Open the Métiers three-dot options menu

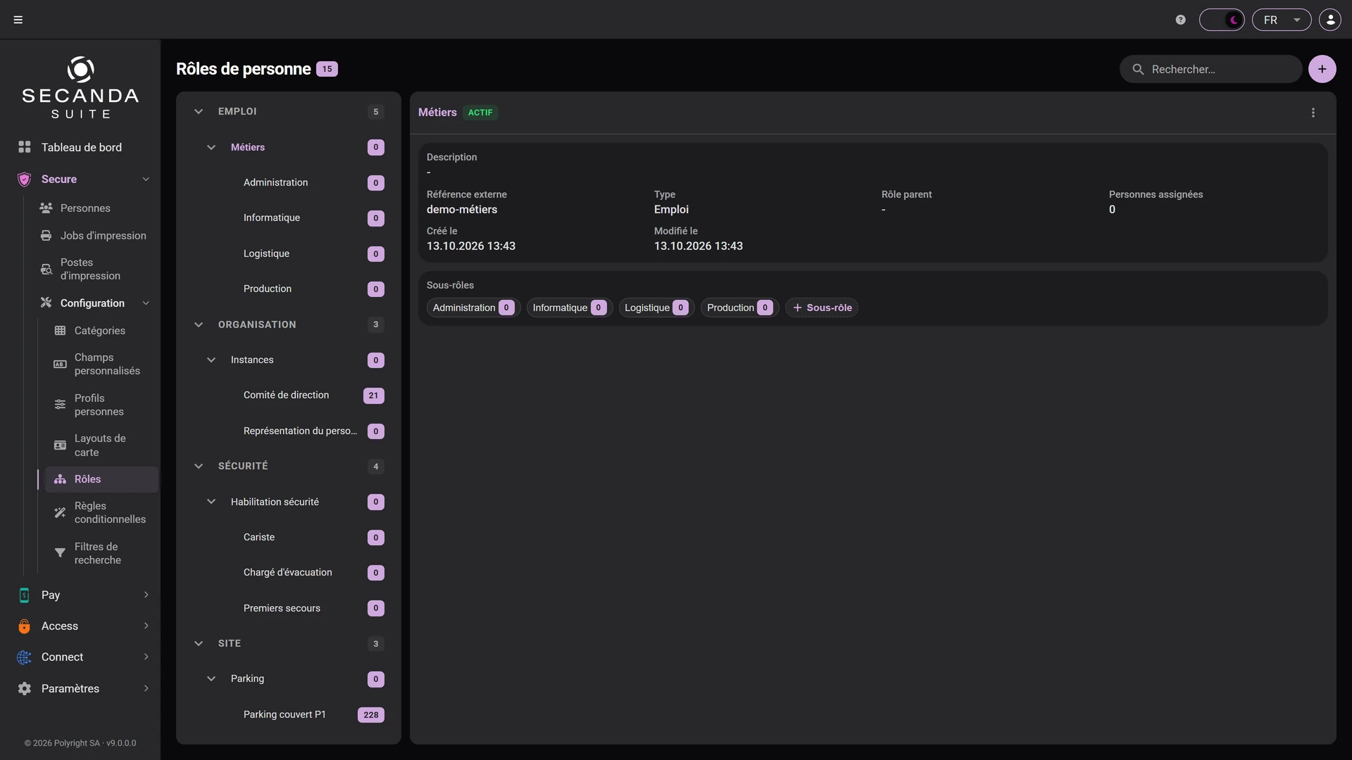(1313, 113)
